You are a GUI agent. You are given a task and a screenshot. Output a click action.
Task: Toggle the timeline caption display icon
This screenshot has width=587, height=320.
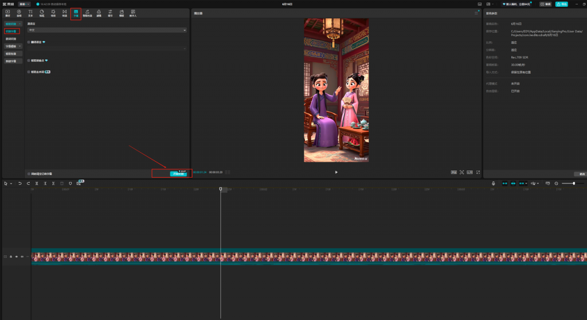[x=547, y=184]
